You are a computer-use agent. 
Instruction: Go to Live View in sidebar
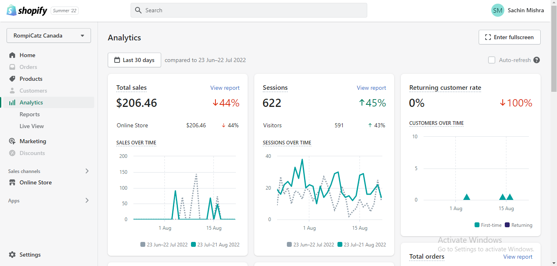[32, 126]
